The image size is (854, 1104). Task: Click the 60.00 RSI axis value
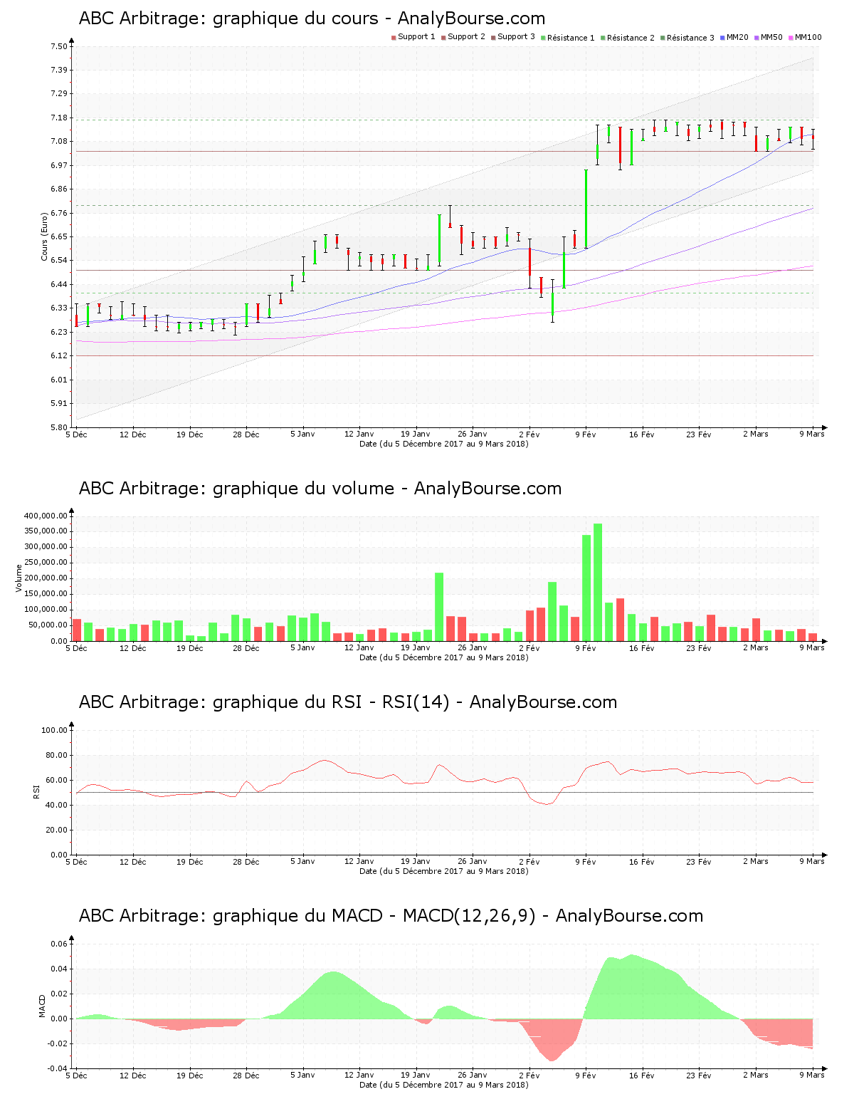[x=57, y=780]
